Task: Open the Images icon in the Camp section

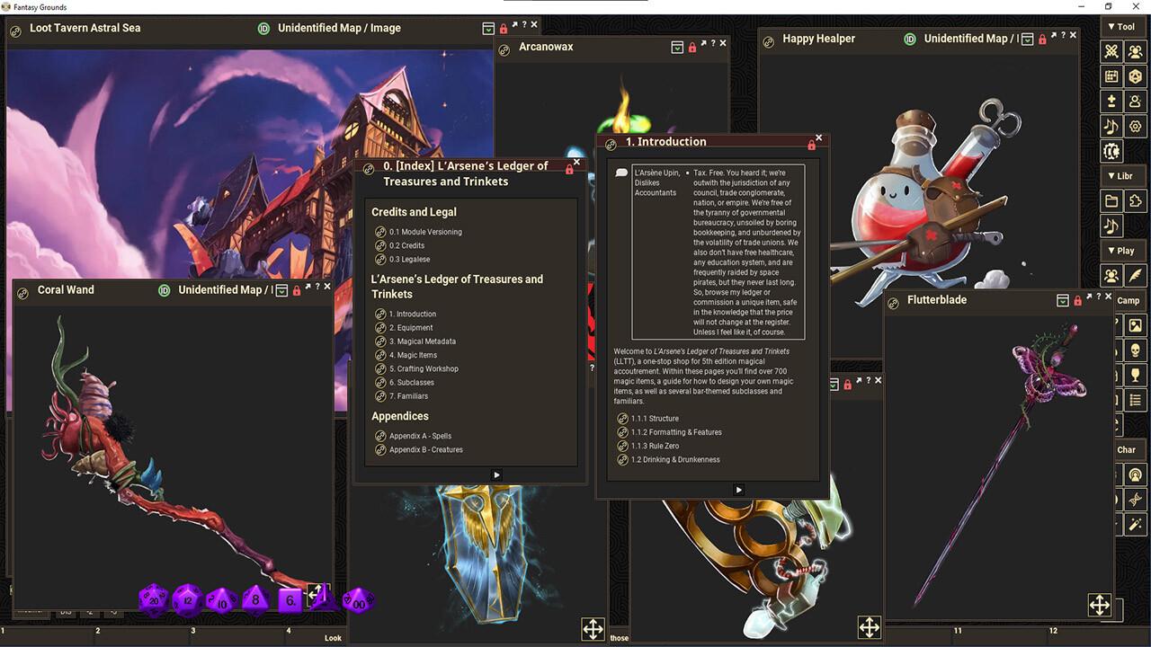Action: (x=1136, y=325)
